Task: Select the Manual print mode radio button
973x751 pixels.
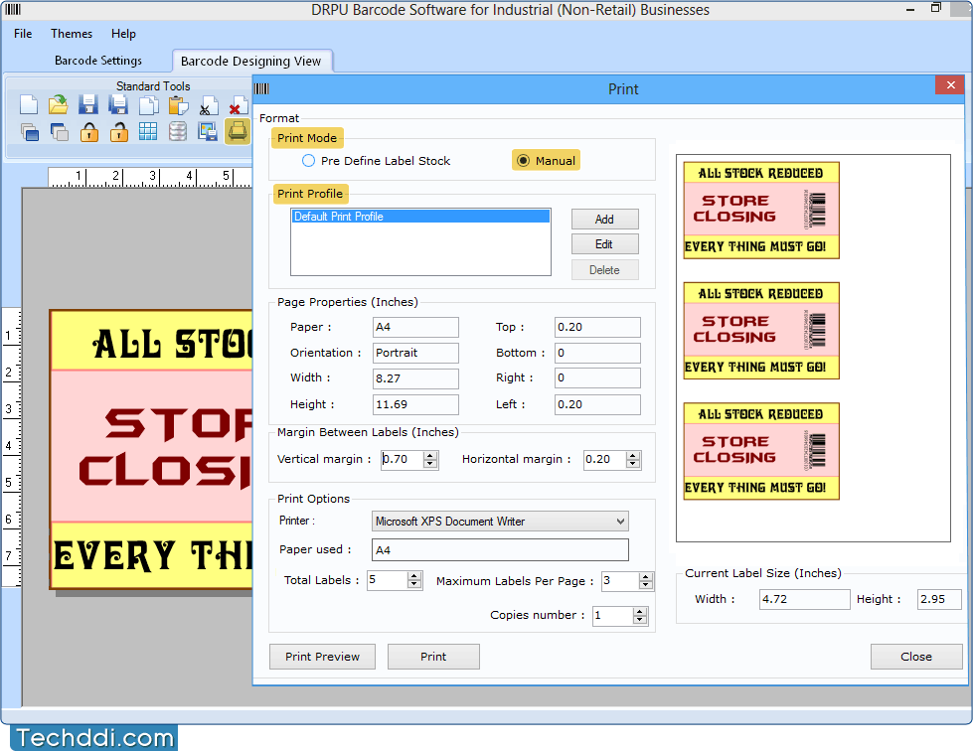Action: coord(523,161)
